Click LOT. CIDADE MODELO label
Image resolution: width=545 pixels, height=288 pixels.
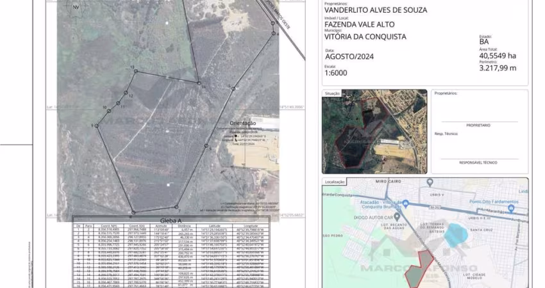point(474,276)
